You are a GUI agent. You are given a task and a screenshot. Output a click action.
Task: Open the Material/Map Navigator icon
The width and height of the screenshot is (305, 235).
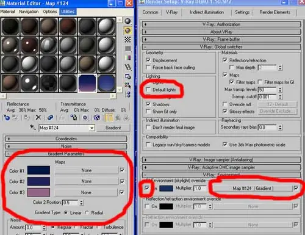pos(128,94)
